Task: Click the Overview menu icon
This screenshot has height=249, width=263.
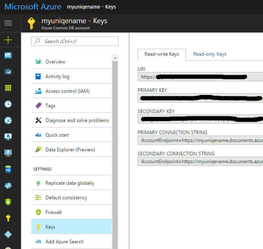Action: [39, 62]
